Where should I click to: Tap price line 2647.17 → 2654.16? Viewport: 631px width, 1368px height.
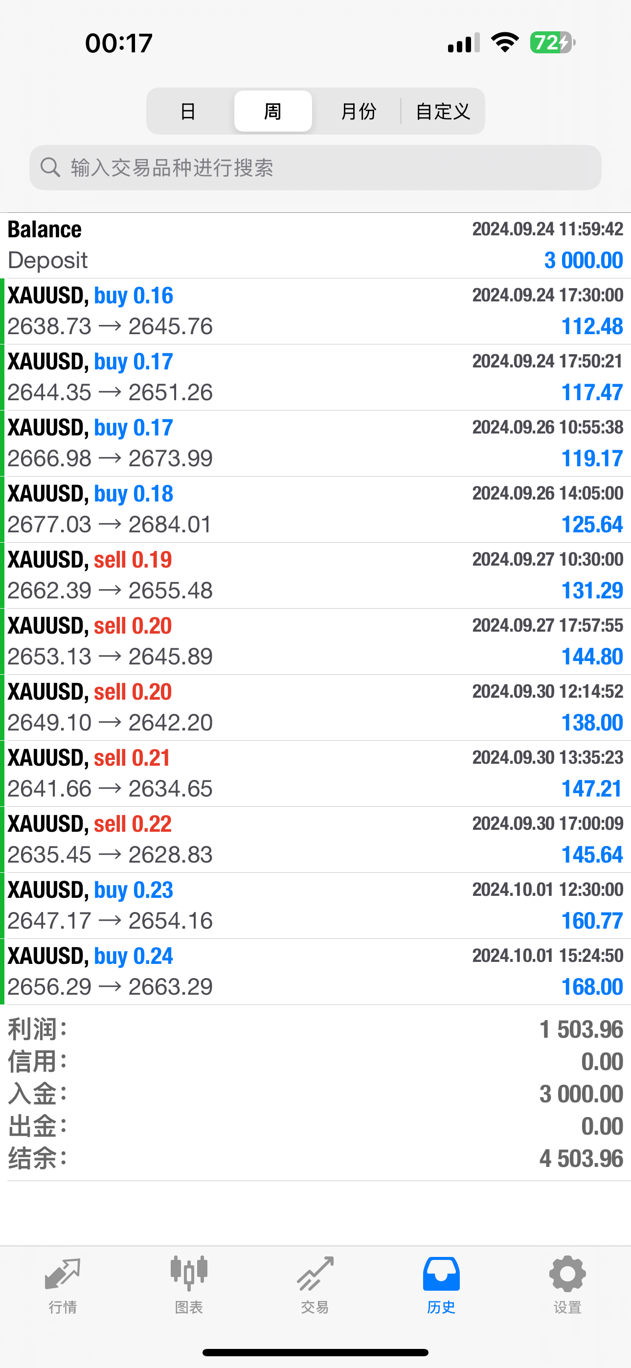click(110, 920)
